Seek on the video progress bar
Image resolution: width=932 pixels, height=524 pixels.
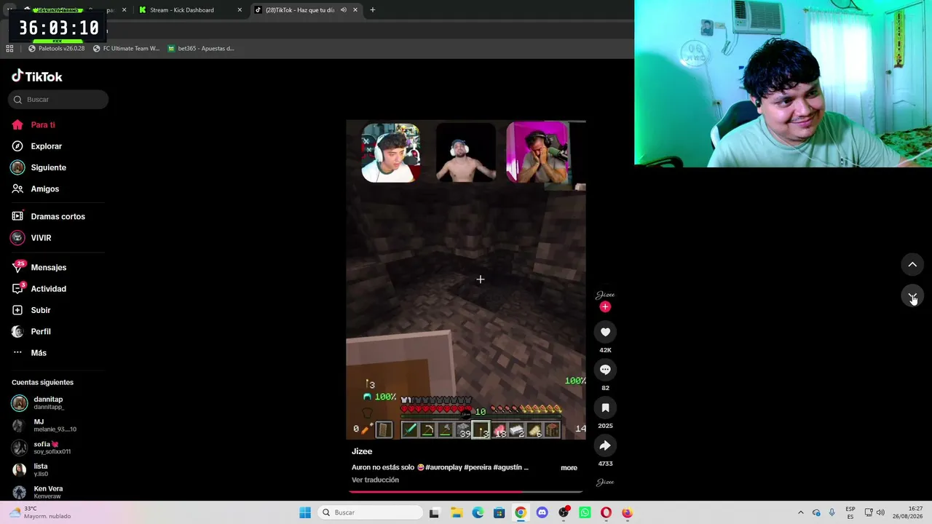click(466, 492)
